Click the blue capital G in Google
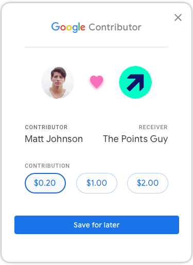Image resolution: width=193 pixels, height=265 pixels. pyautogui.click(x=56, y=26)
